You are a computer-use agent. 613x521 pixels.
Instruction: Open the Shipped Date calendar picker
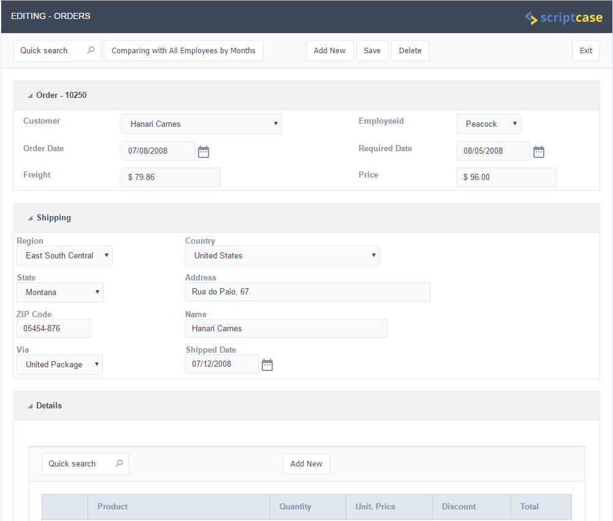click(267, 365)
